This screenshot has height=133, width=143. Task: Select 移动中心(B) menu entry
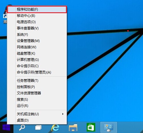coord(37,16)
